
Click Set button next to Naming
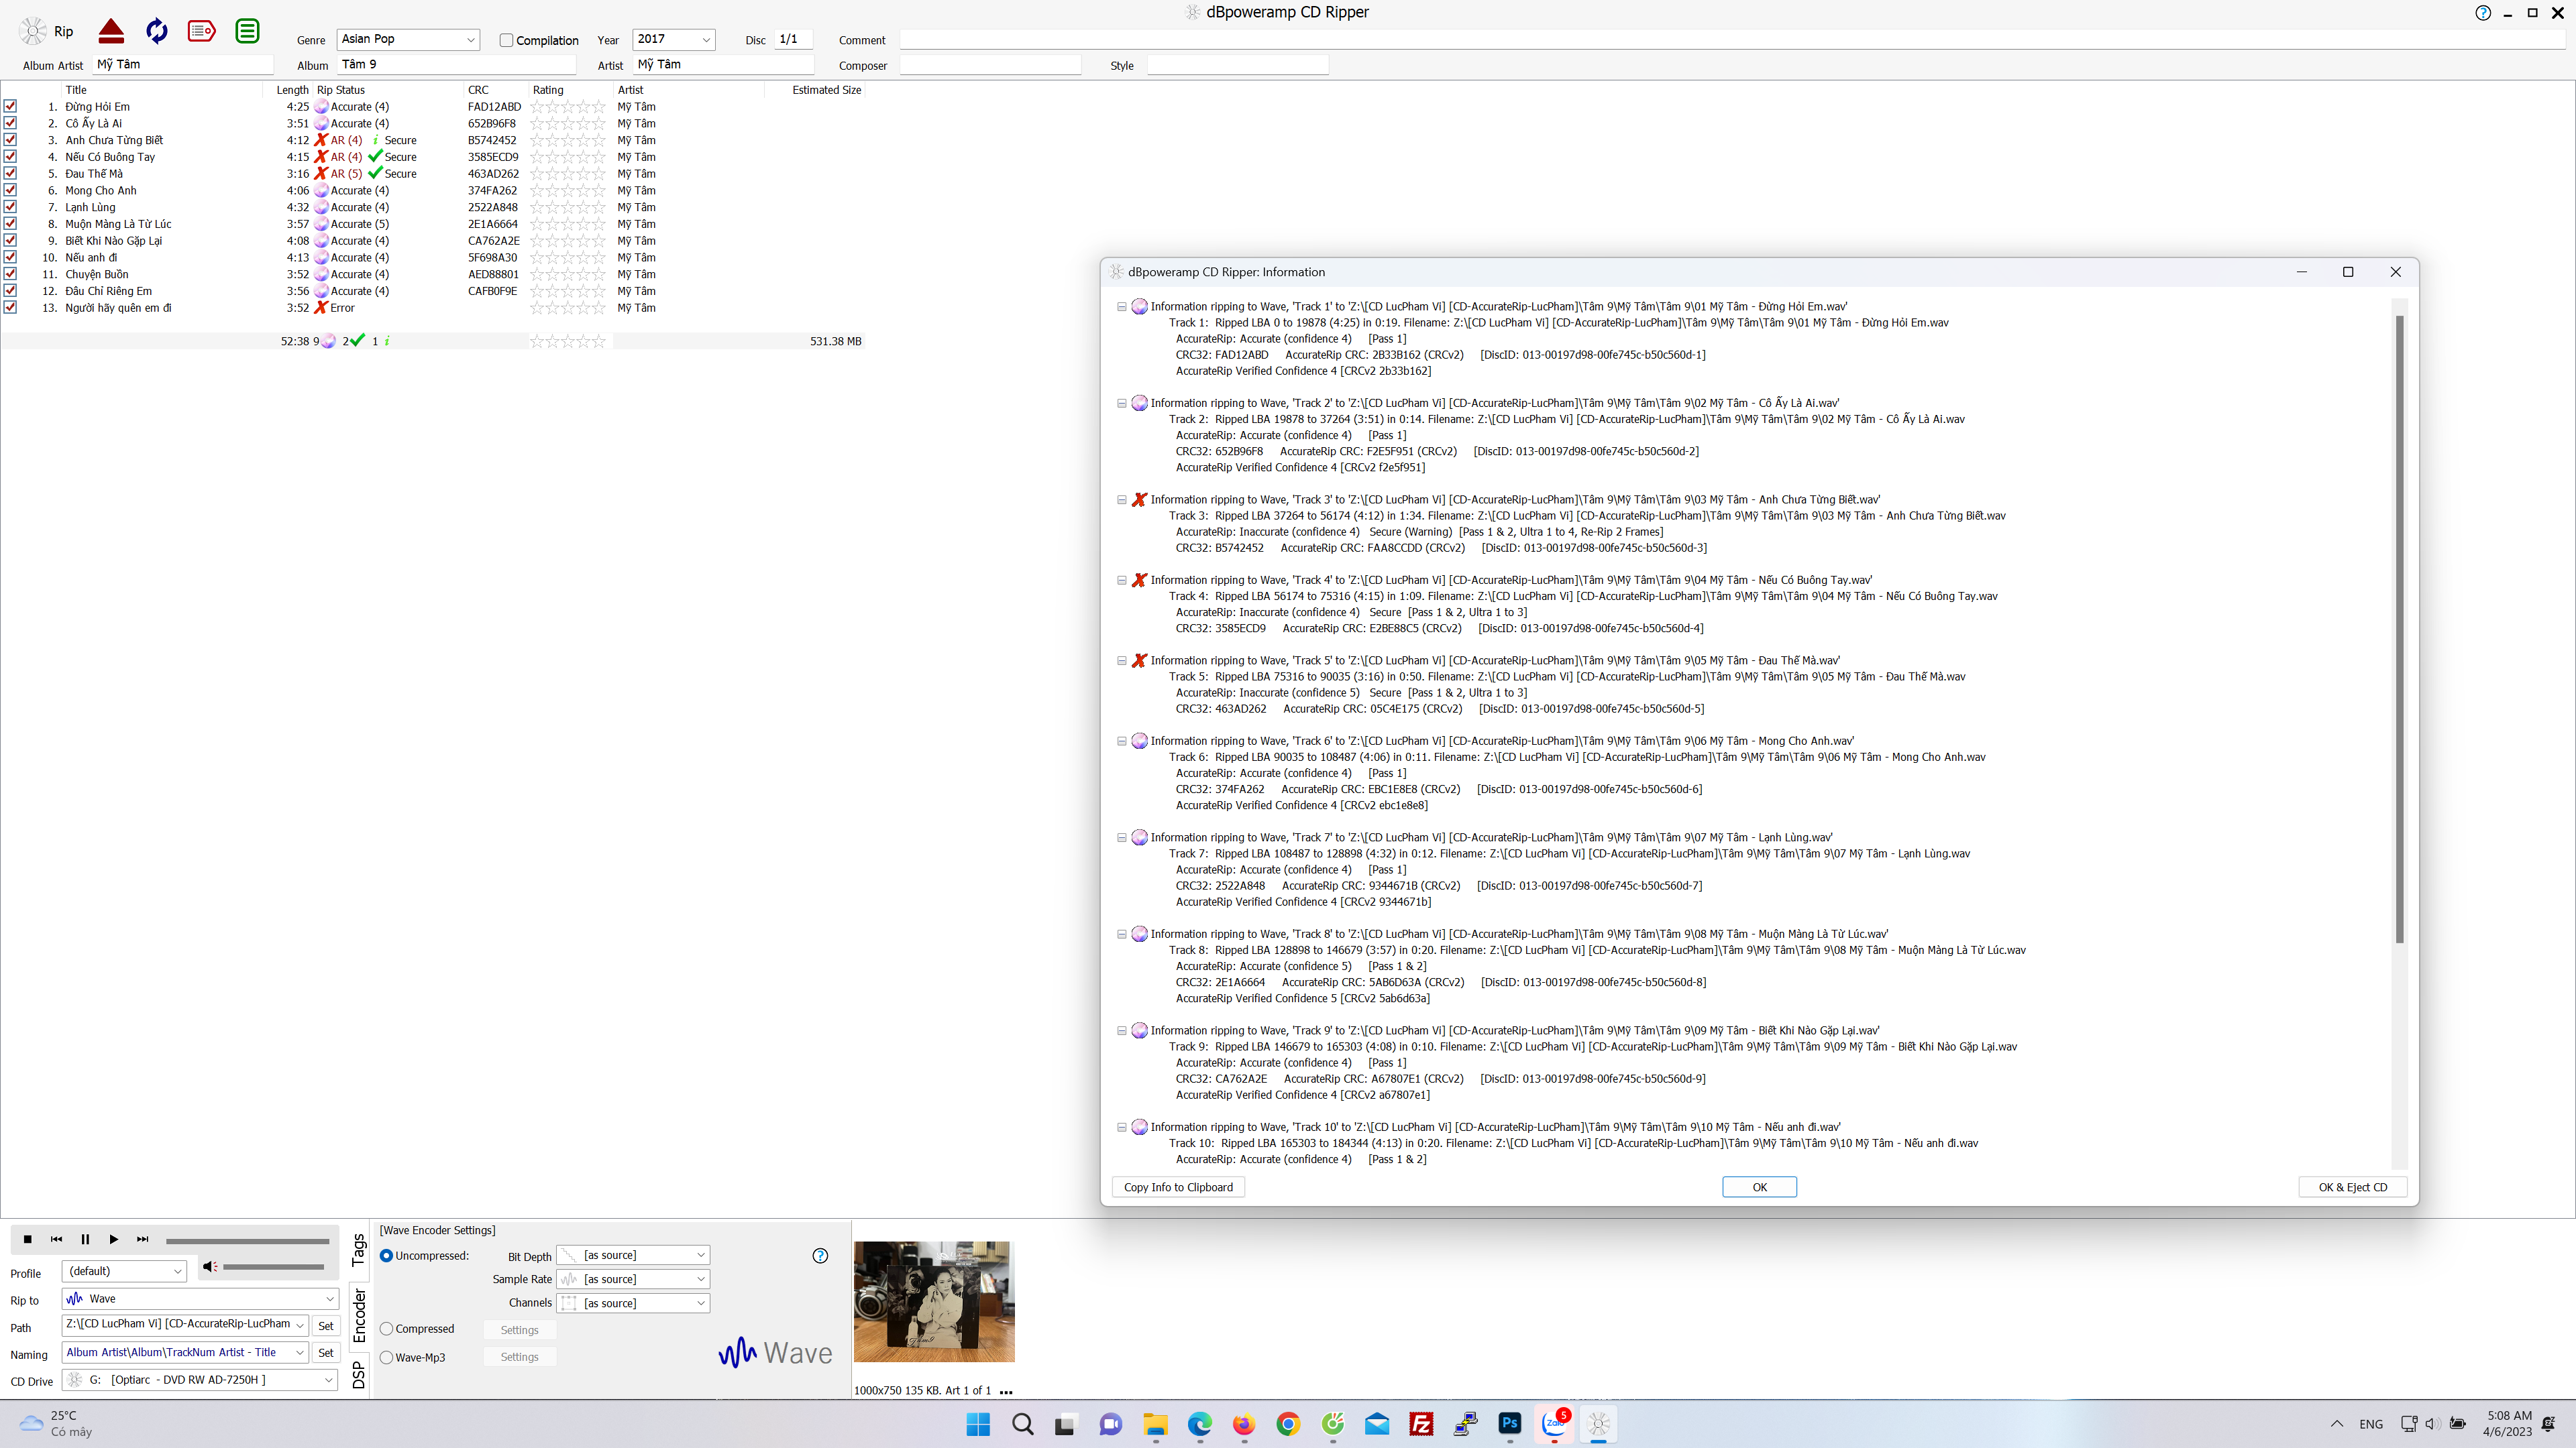click(326, 1353)
